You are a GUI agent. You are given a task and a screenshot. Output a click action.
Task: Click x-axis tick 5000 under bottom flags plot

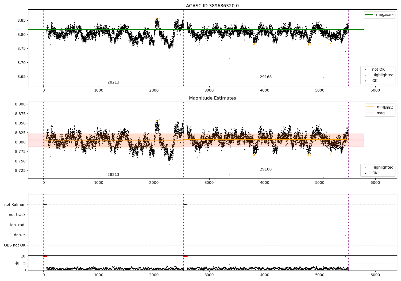(x=320, y=275)
